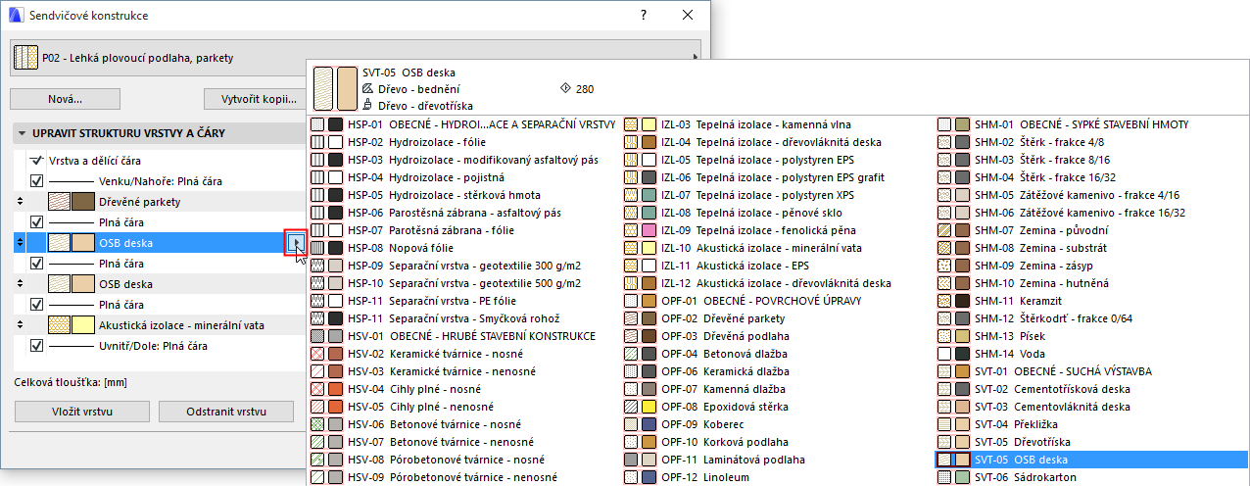Select the highlighted SVT-05 OSB deska entry
This screenshot has height=486, width=1250.
point(1091,460)
